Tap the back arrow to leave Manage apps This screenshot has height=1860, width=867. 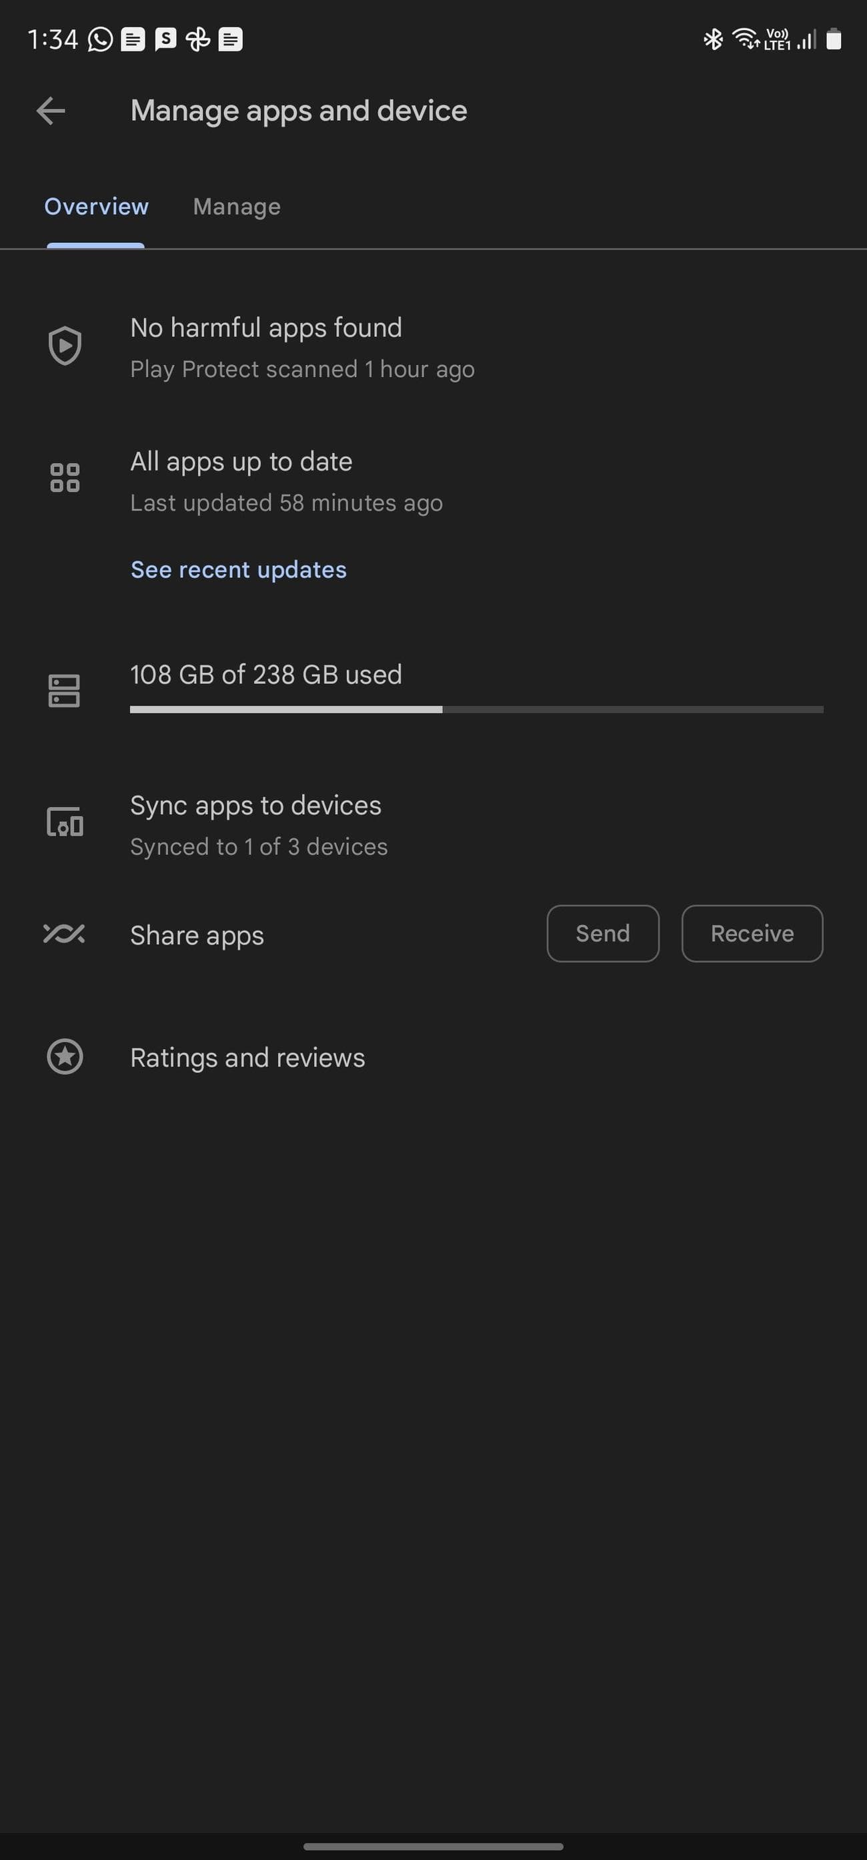coord(51,109)
